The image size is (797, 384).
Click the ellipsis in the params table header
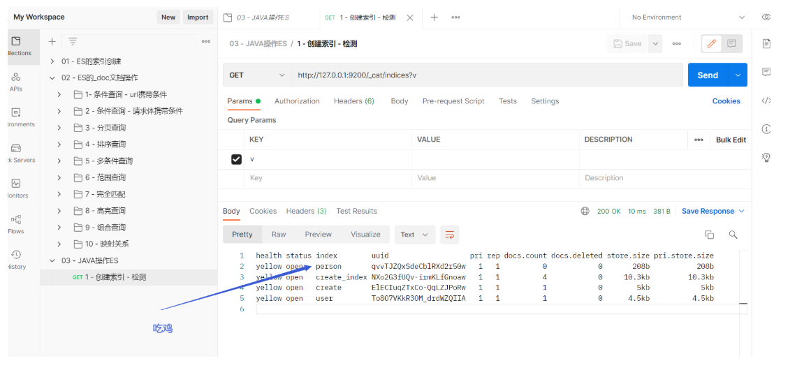click(x=699, y=140)
